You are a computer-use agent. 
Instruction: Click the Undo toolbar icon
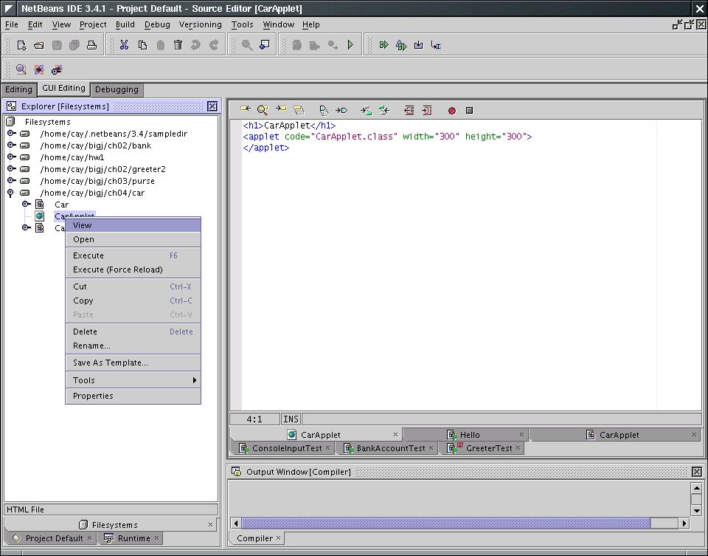pos(195,45)
